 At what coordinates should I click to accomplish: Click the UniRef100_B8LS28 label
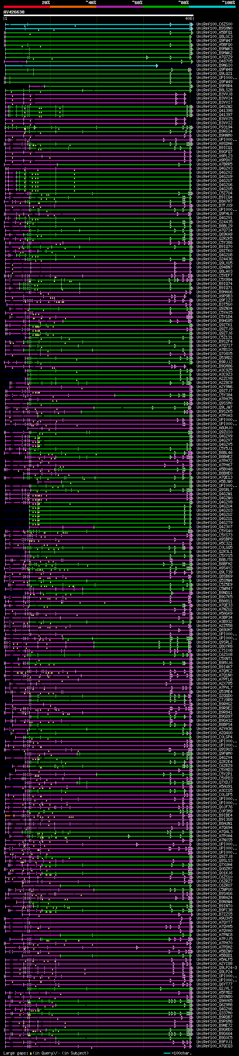214,90
